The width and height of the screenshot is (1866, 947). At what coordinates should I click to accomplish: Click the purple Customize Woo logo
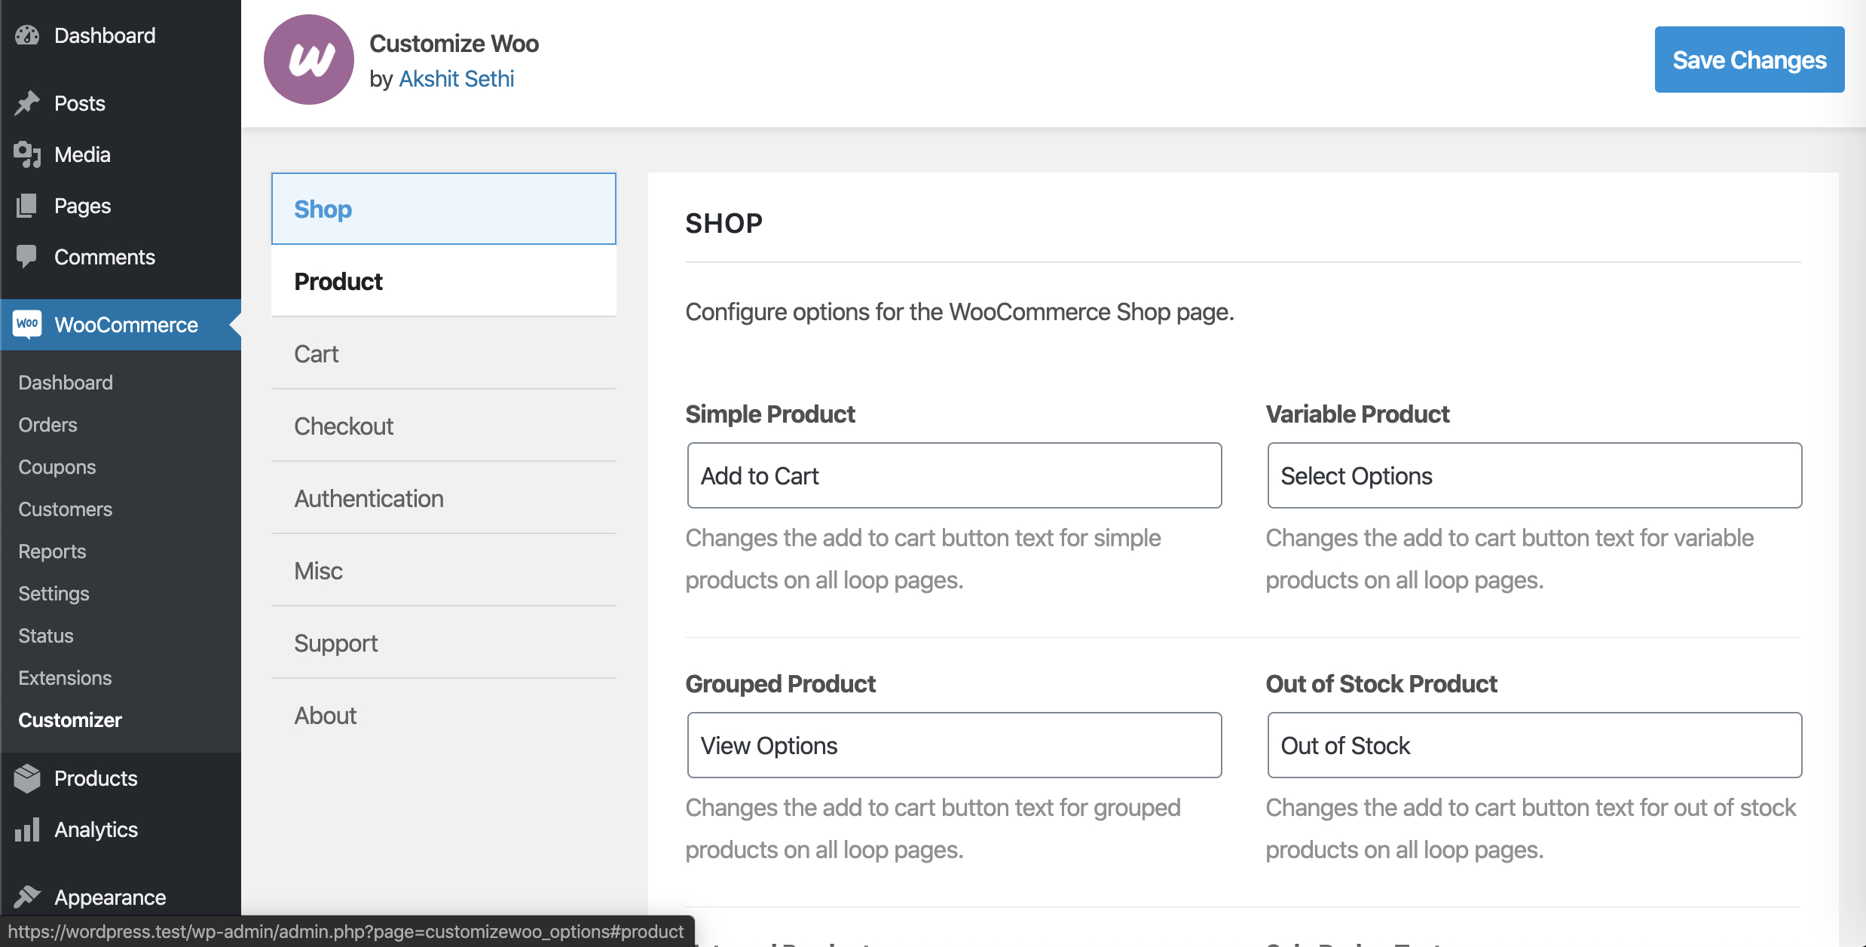309,60
